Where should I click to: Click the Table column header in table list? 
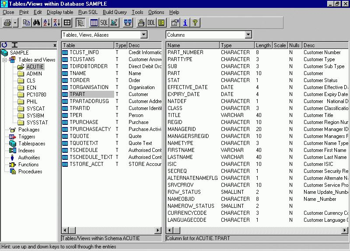point(88,45)
